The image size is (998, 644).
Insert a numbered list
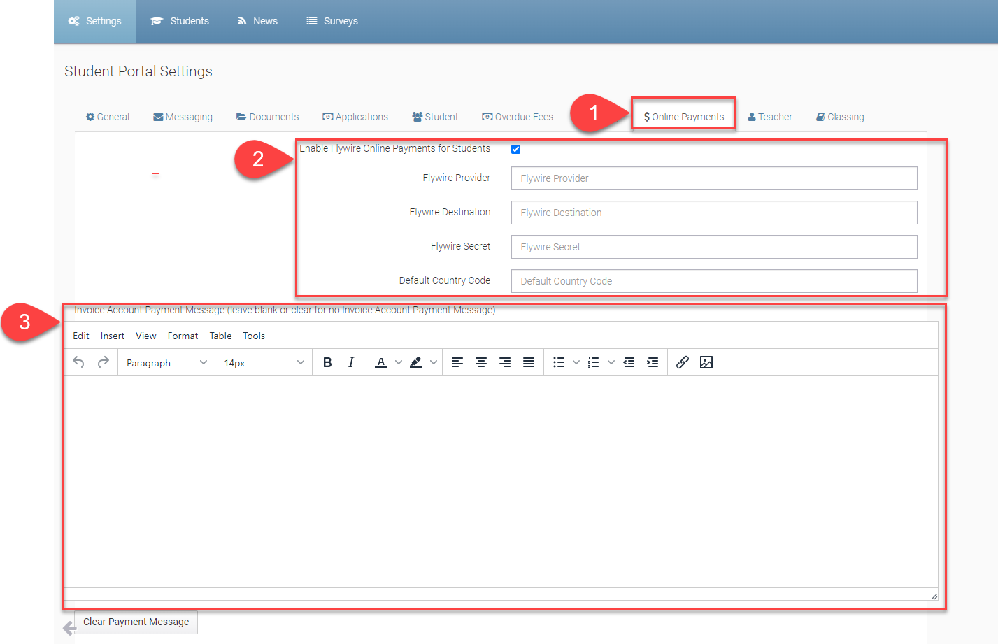tap(594, 362)
